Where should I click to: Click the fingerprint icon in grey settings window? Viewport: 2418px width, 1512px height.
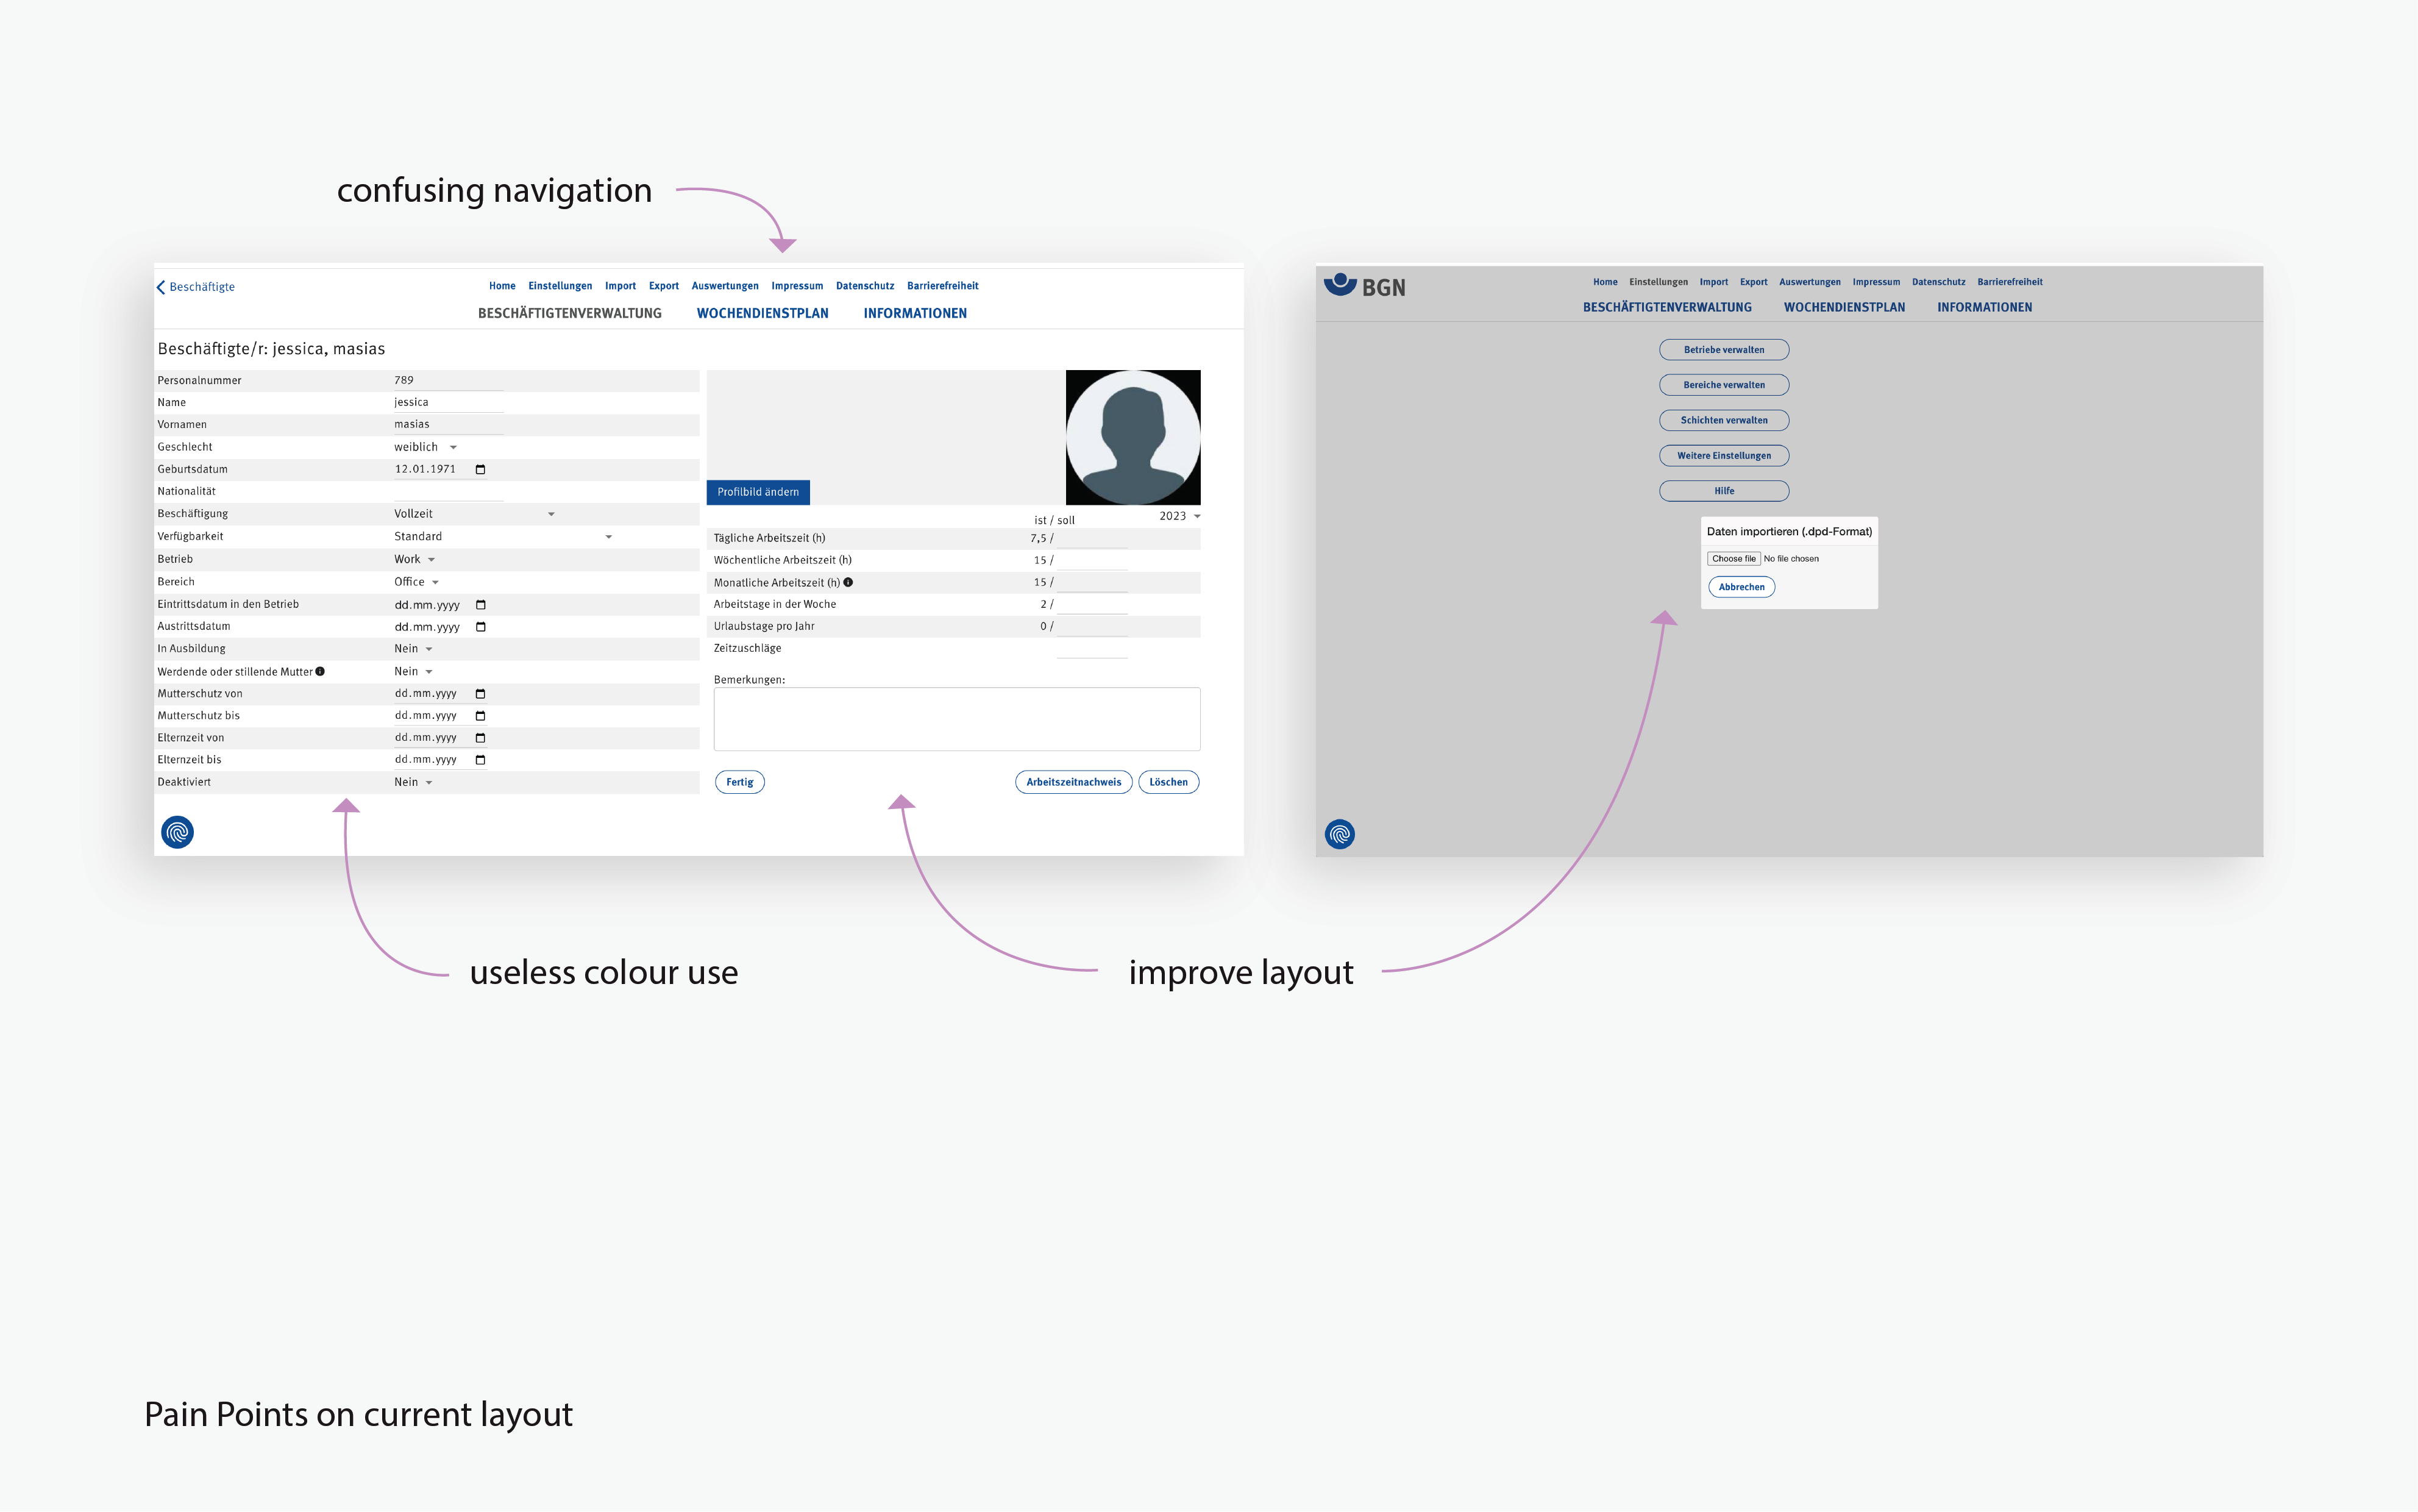click(1340, 834)
